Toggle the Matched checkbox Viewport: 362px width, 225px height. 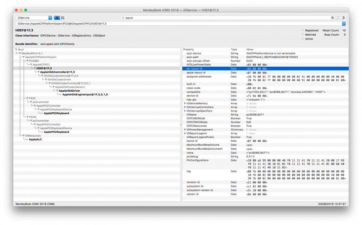[x=302, y=35]
